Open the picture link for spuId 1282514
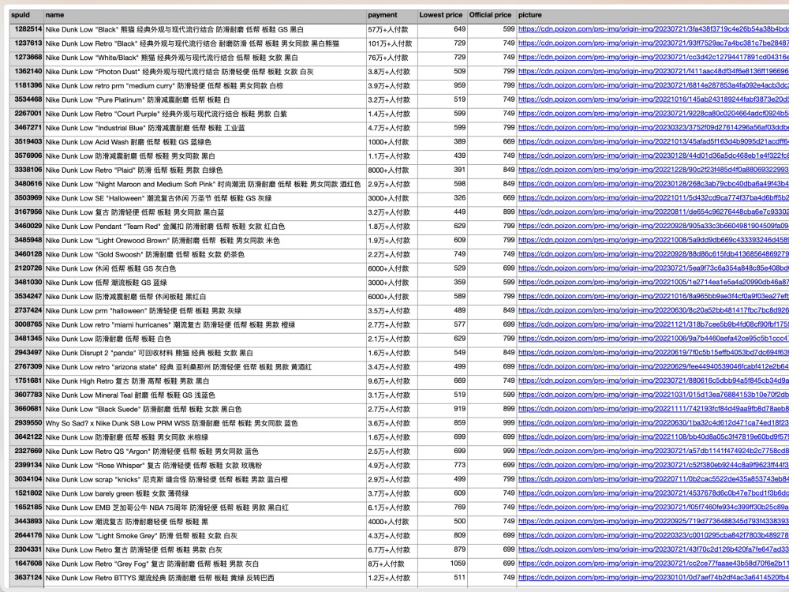The height and width of the screenshot is (592, 789). coord(653,30)
